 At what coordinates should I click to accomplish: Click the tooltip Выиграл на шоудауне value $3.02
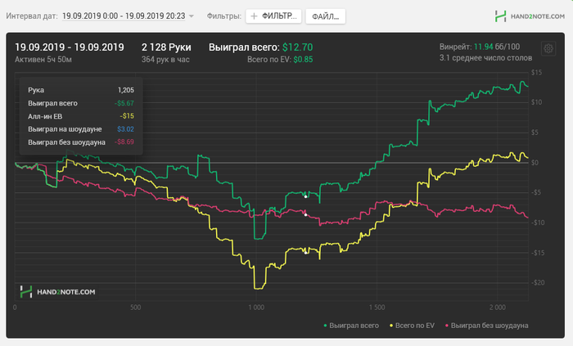tap(125, 129)
